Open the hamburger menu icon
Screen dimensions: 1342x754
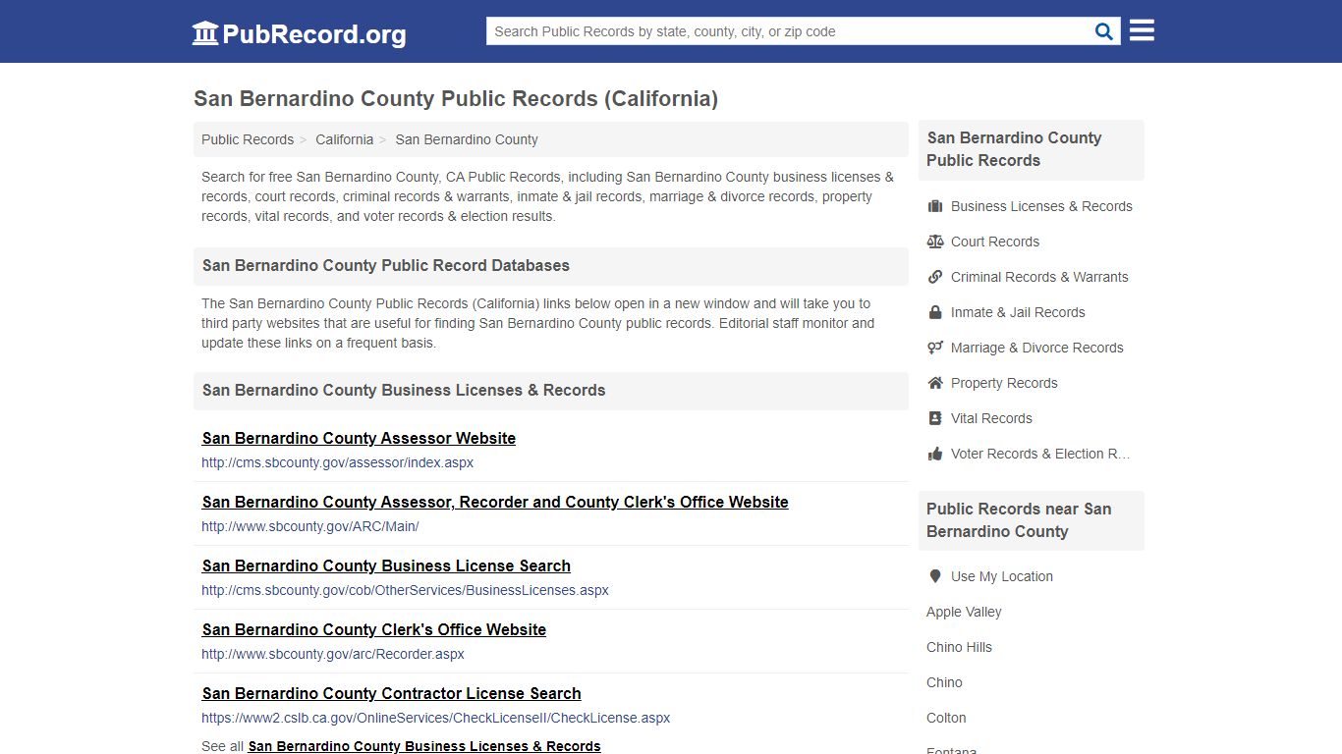coord(1142,30)
